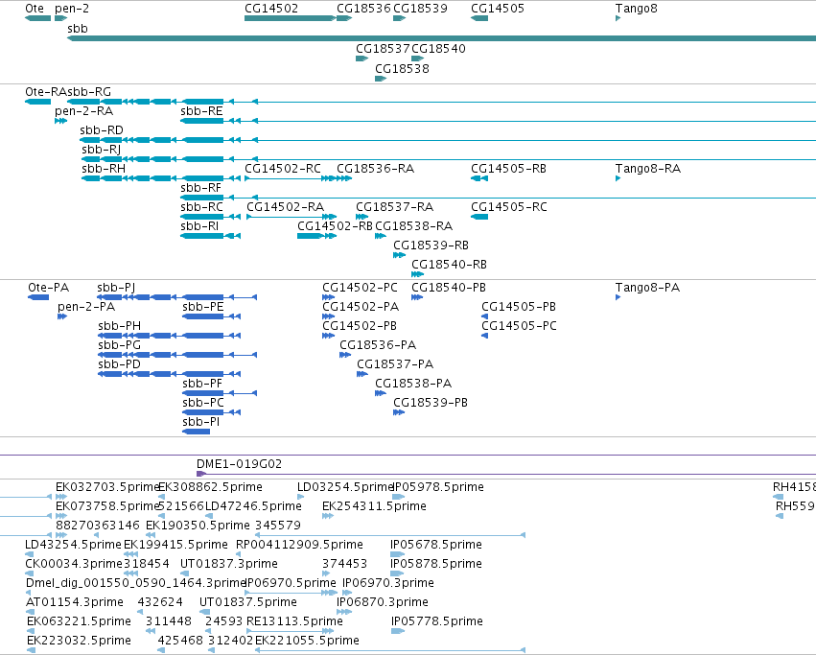The width and height of the screenshot is (816, 655).
Task: Open the CG14505-PB protein label
Action: pyautogui.click(x=519, y=307)
